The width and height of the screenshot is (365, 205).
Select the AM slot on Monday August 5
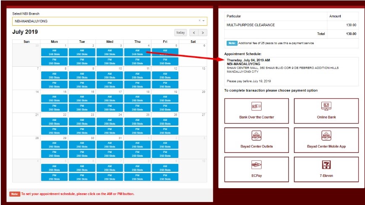(x=54, y=168)
